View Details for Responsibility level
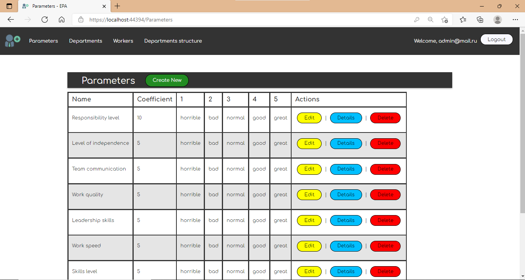Viewport: 525px width, 280px height. click(x=346, y=118)
